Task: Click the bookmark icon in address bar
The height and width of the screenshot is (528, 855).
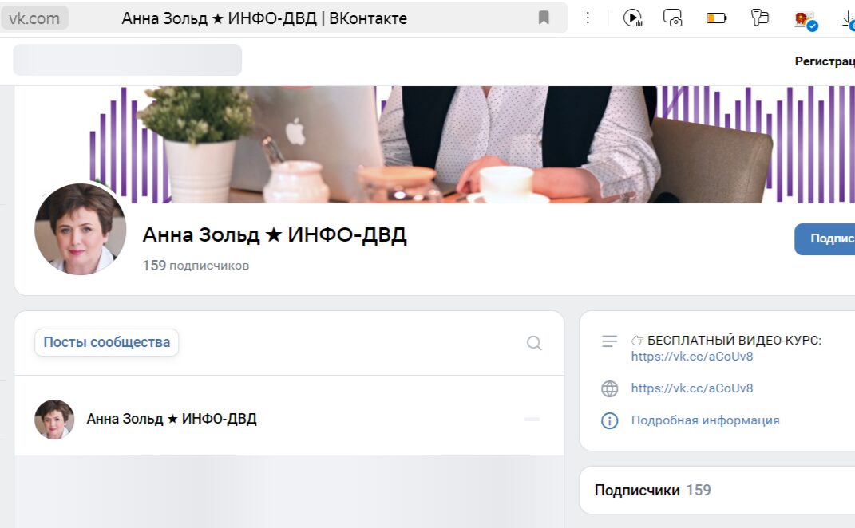Action: pyautogui.click(x=544, y=18)
